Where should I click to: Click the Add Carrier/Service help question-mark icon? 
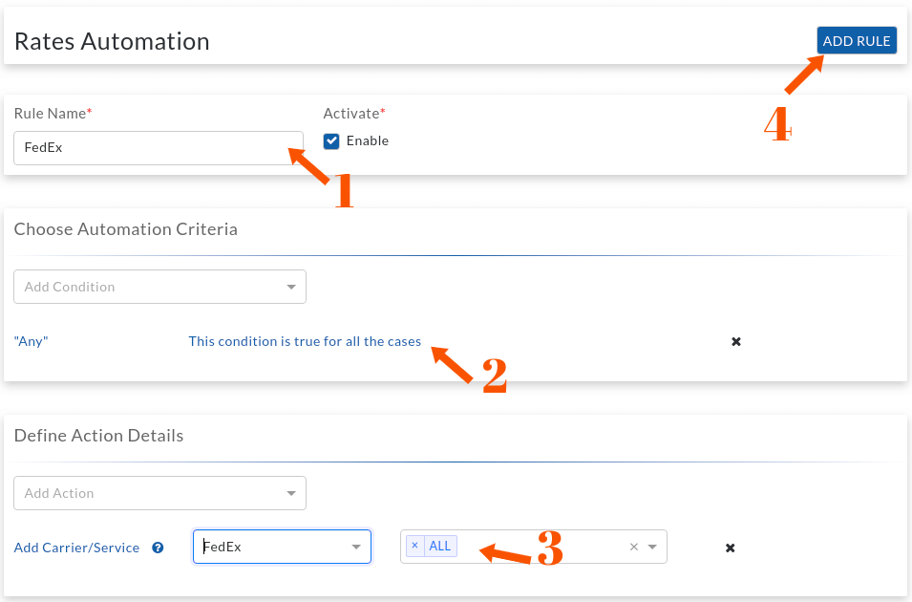pyautogui.click(x=158, y=548)
